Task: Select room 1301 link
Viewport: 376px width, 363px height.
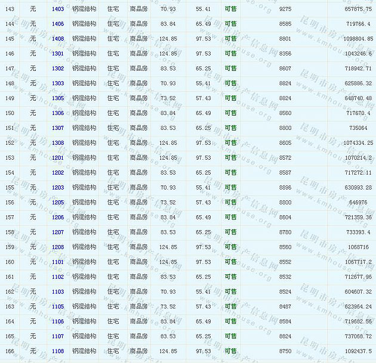Action: 58,54
